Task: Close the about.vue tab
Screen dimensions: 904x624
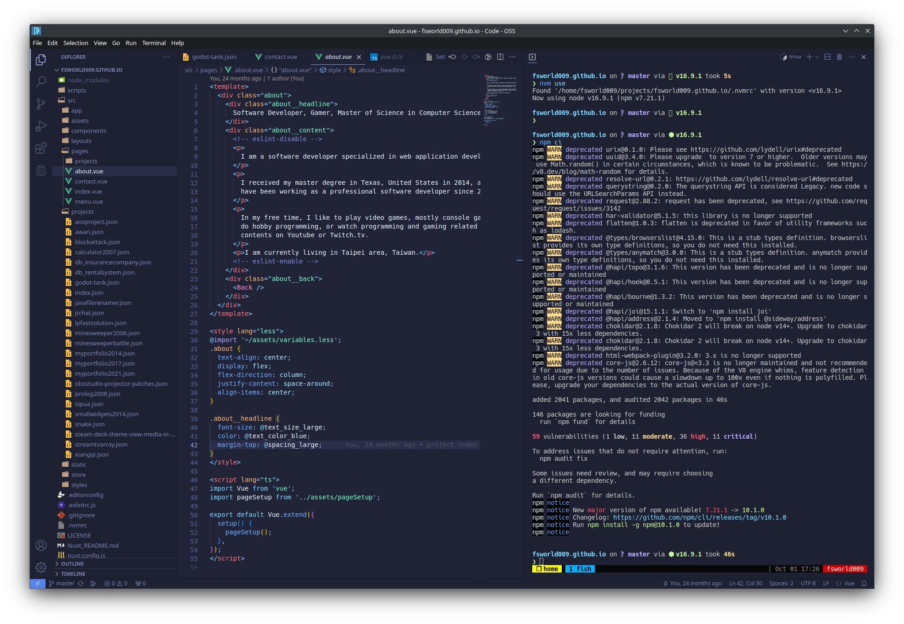Action: click(x=359, y=57)
